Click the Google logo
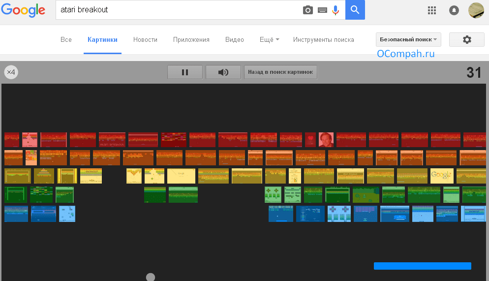The width and height of the screenshot is (489, 281). pyautogui.click(x=23, y=10)
